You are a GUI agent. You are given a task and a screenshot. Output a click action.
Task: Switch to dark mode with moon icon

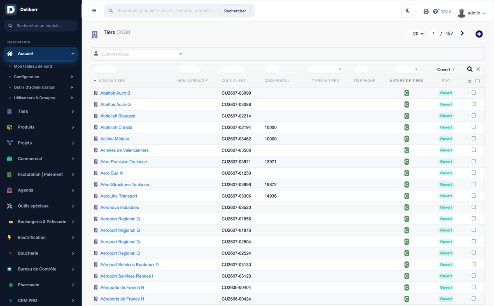coord(408,11)
